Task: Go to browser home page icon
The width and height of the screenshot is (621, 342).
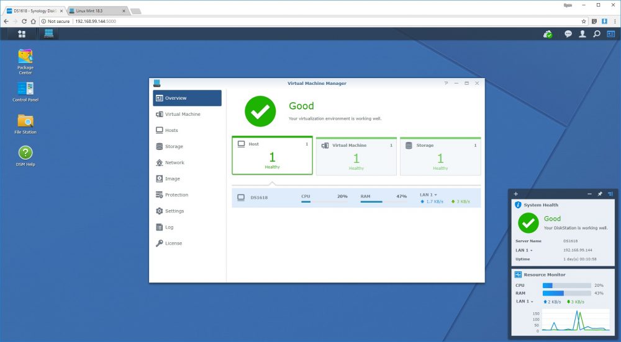Action: [34, 21]
